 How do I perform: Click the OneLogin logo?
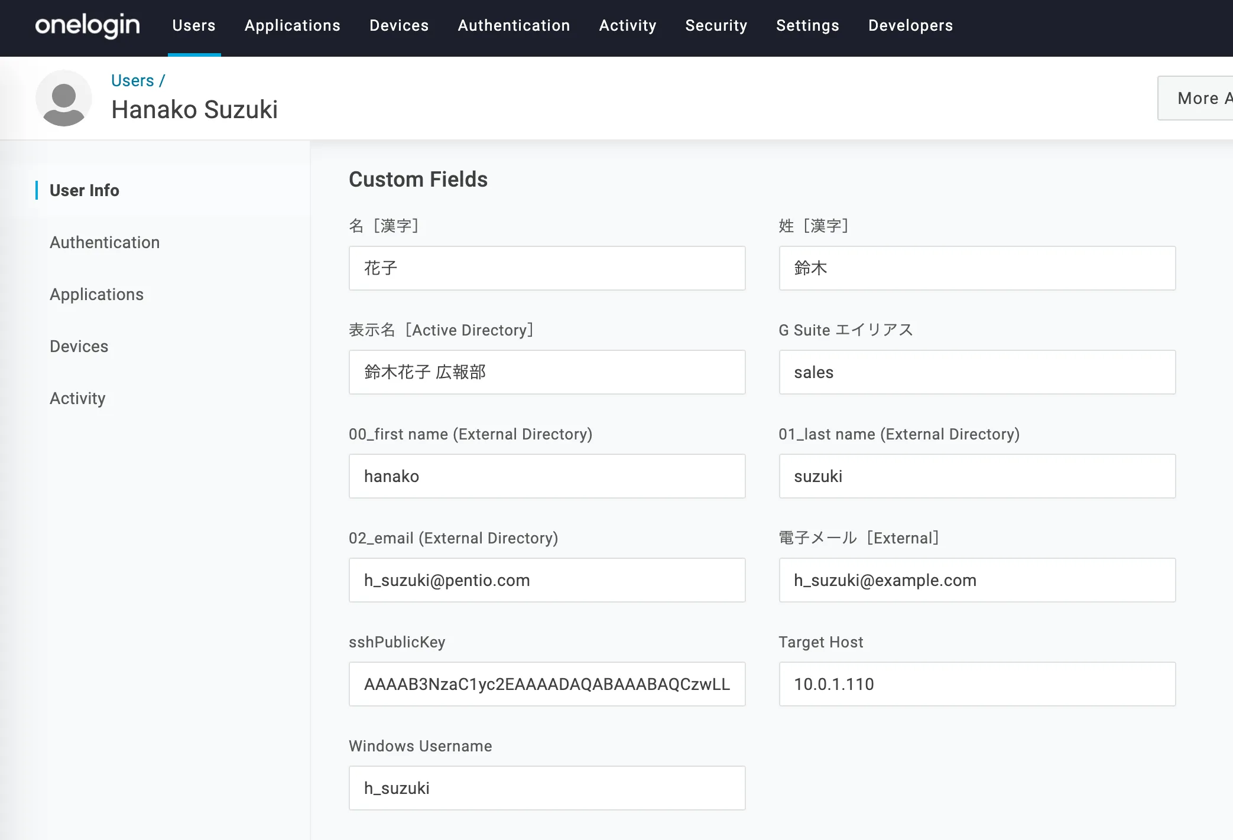pos(87,25)
